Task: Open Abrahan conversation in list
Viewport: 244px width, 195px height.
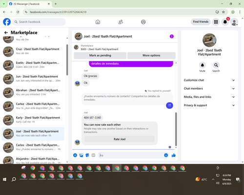Action: click(33, 93)
